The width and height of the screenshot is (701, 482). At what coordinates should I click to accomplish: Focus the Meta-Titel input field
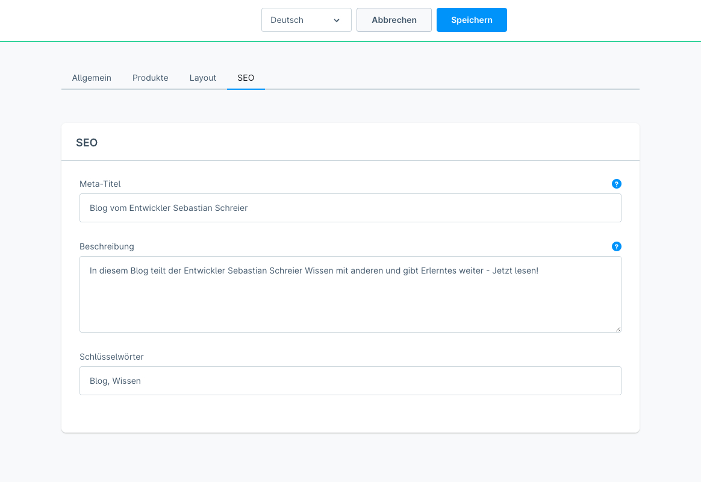[x=350, y=208]
